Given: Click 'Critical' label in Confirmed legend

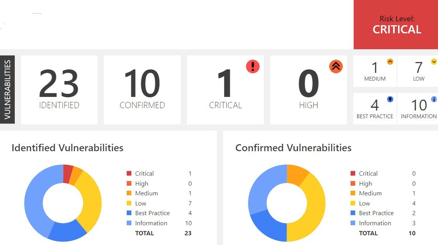Looking at the screenshot, I should click(368, 173).
